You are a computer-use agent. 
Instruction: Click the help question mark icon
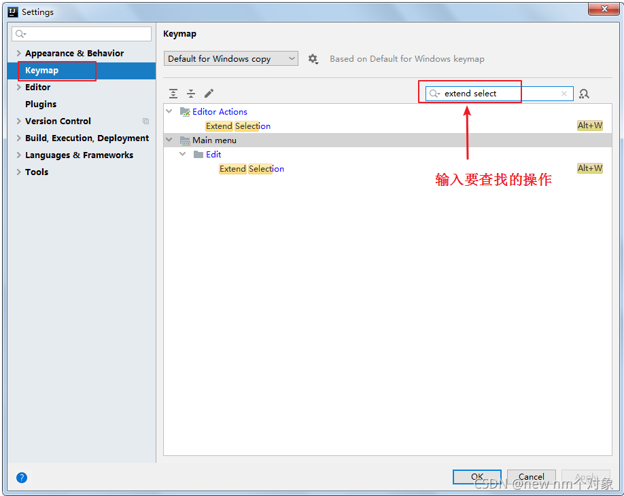[22, 477]
